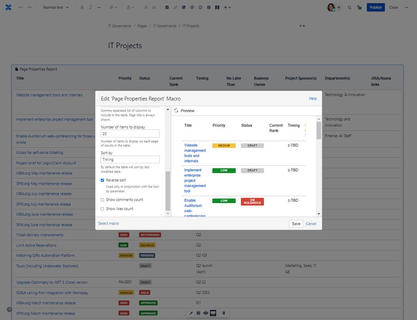Click the undo arrow icon
The width and height of the screenshot is (417, 320).
coord(21,8)
